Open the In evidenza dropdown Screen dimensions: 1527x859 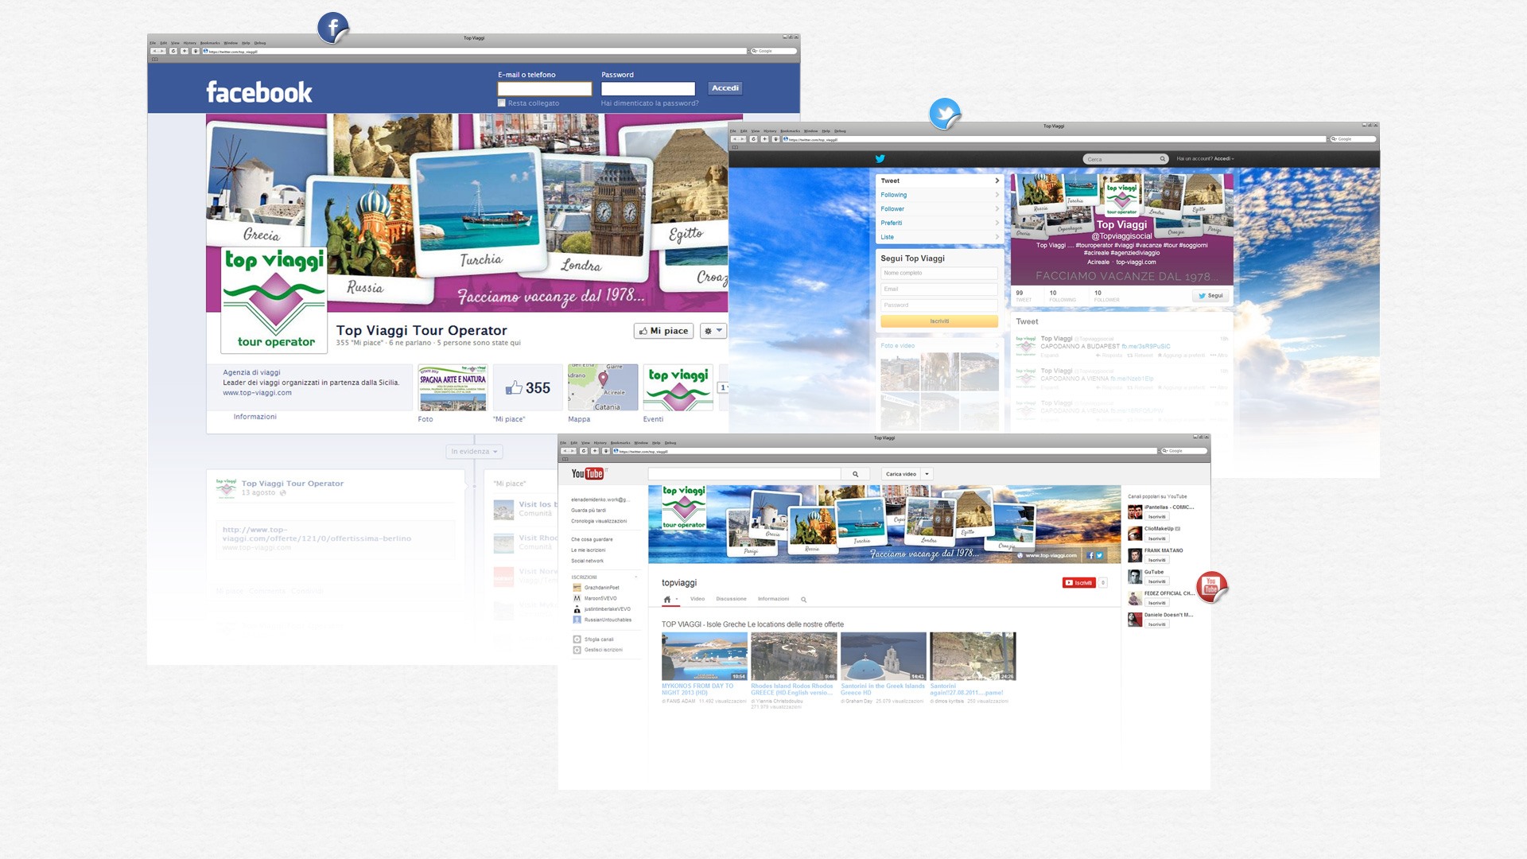coord(475,452)
